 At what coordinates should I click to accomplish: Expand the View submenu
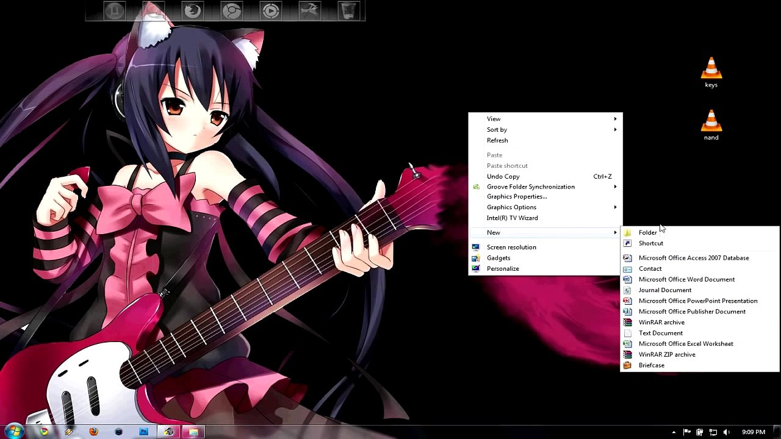(545, 119)
